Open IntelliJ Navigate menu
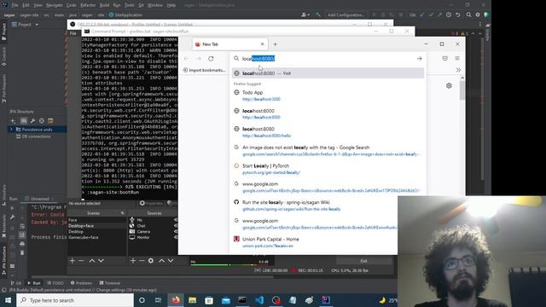Image resolution: width=546 pixels, height=307 pixels. [54, 5]
